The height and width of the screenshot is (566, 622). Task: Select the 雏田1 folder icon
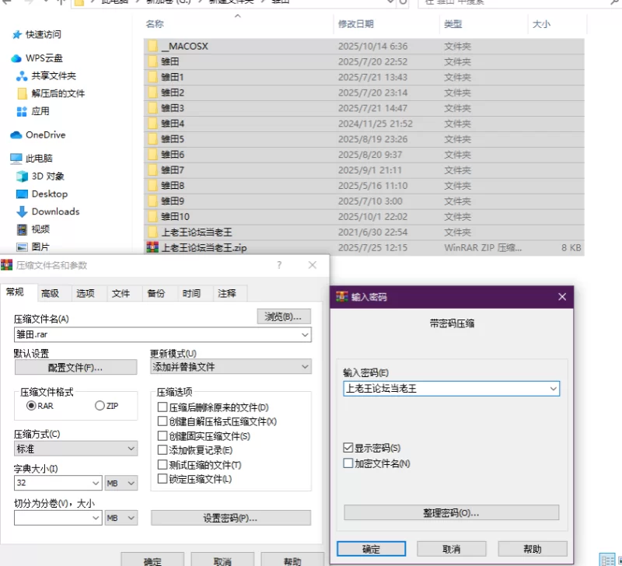click(x=153, y=77)
